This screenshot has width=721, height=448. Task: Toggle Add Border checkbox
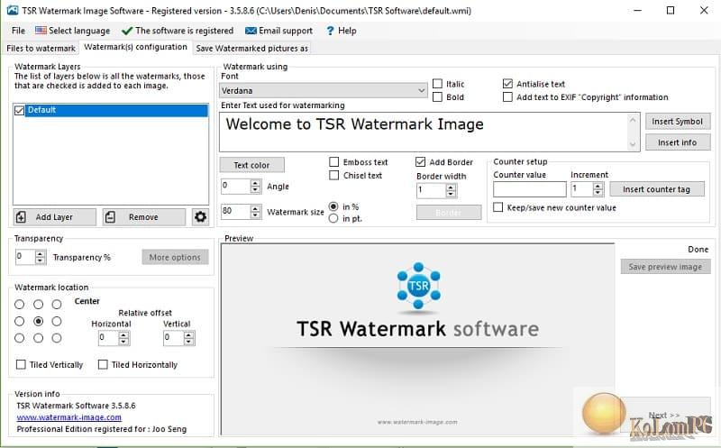pyautogui.click(x=420, y=162)
